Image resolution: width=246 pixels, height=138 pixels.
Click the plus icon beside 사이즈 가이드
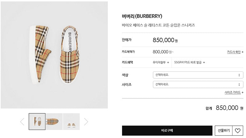(242, 93)
